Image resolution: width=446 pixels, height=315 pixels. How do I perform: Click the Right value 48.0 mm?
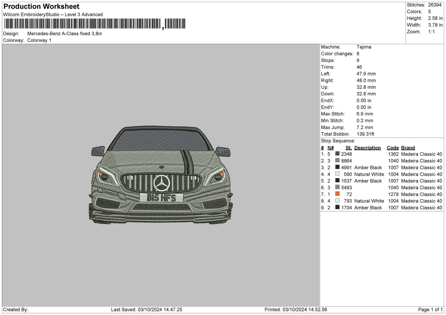[x=366, y=81]
